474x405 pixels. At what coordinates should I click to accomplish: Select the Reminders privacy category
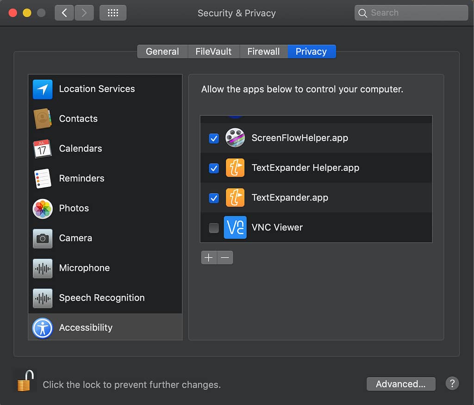pyautogui.click(x=81, y=178)
